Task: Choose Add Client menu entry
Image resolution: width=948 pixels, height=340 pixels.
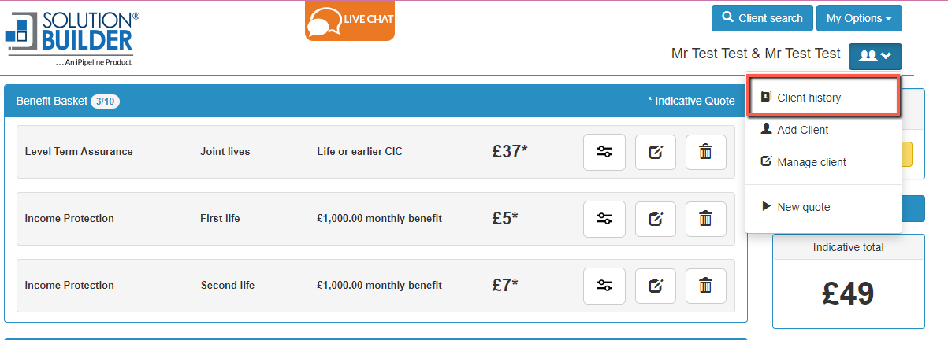Action: point(802,130)
